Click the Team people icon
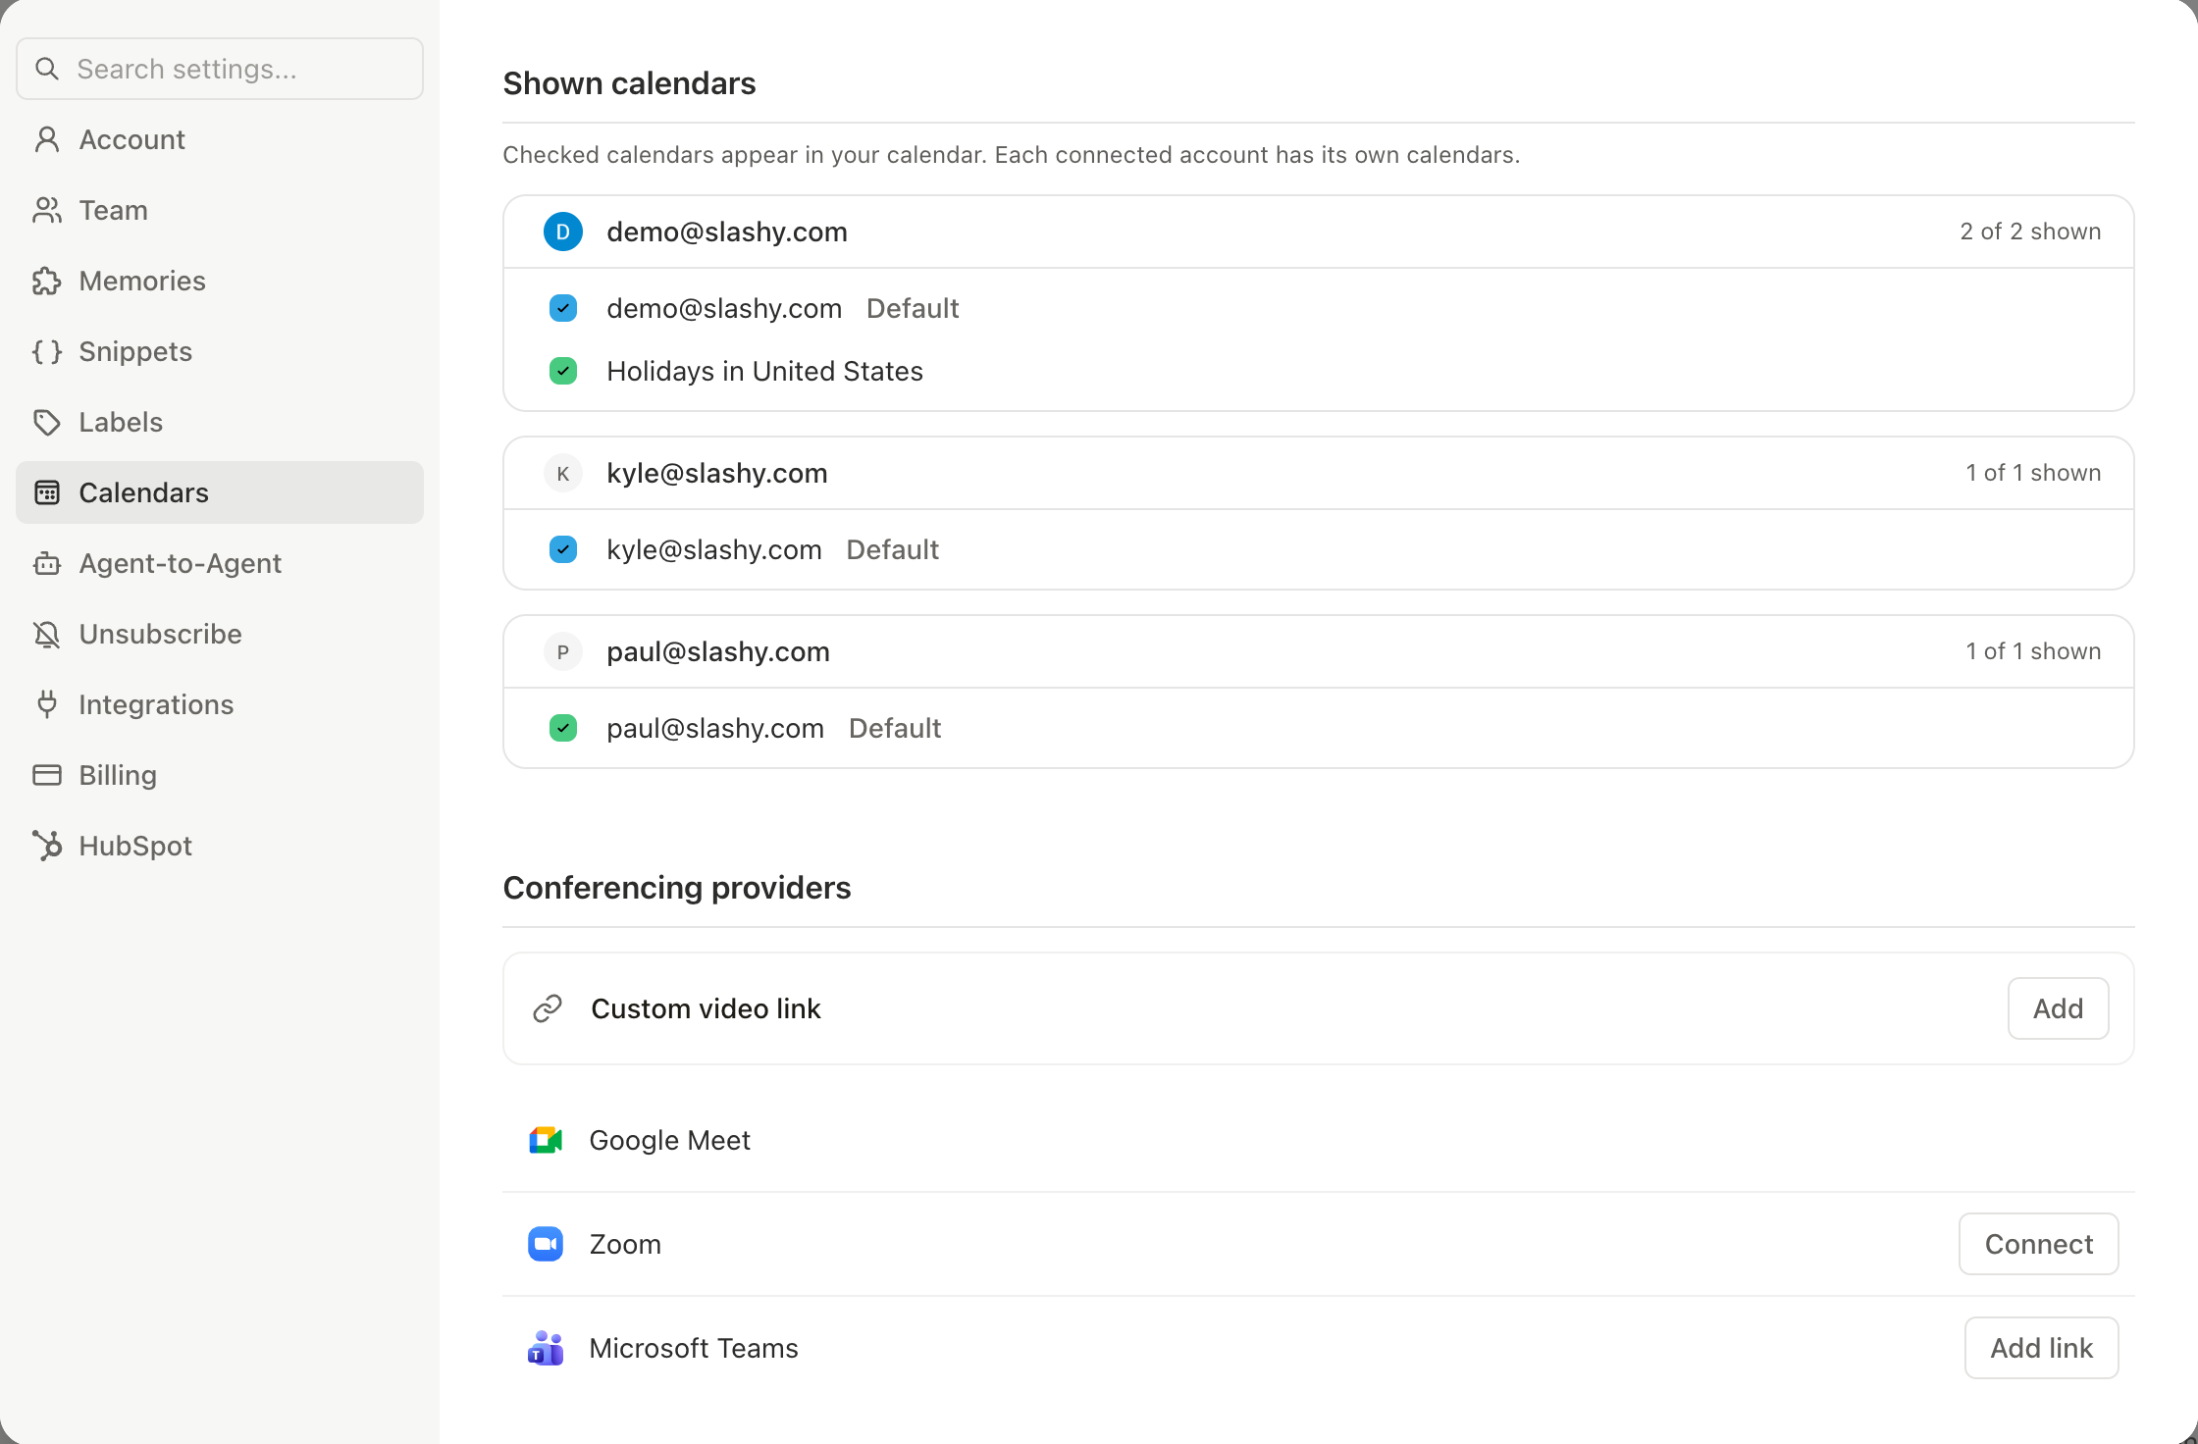 [x=47, y=210]
